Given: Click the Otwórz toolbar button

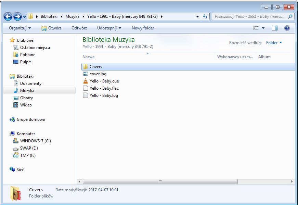Looking at the screenshot, I should [51, 28].
